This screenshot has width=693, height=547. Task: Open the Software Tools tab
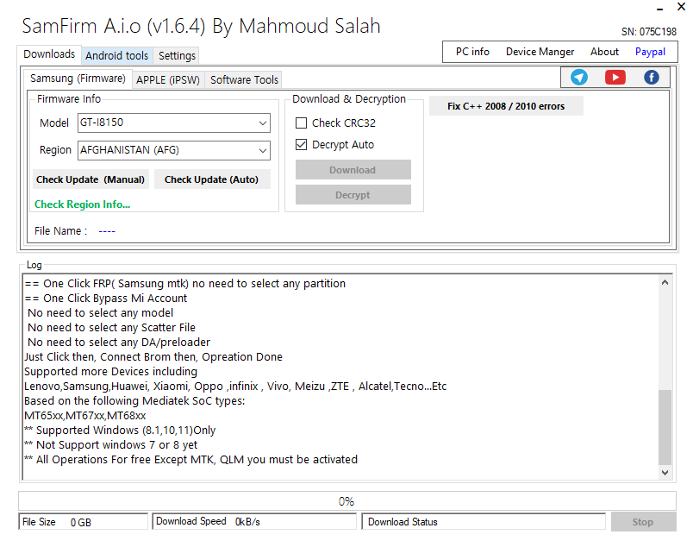[x=244, y=80]
